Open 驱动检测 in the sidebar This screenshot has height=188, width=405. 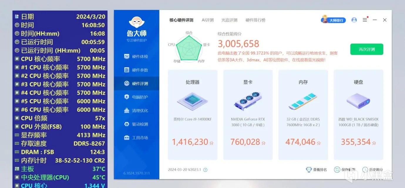coord(137,124)
